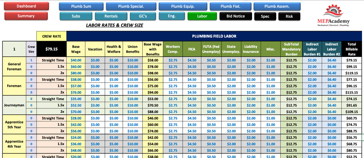Select the green Labor button
Viewport: 364px width, 158px height.
coord(202,16)
